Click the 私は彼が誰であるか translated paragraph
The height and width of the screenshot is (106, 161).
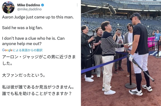point(38,90)
